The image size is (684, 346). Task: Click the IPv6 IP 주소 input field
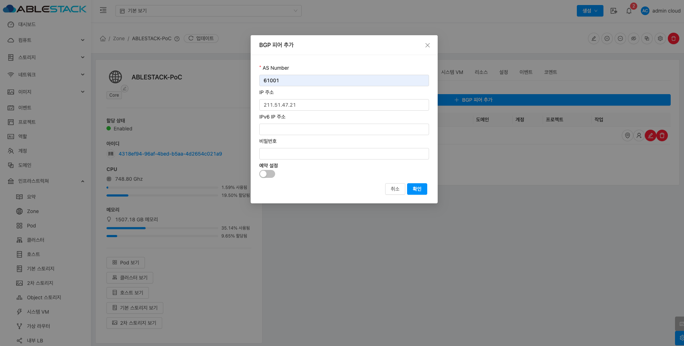click(344, 129)
